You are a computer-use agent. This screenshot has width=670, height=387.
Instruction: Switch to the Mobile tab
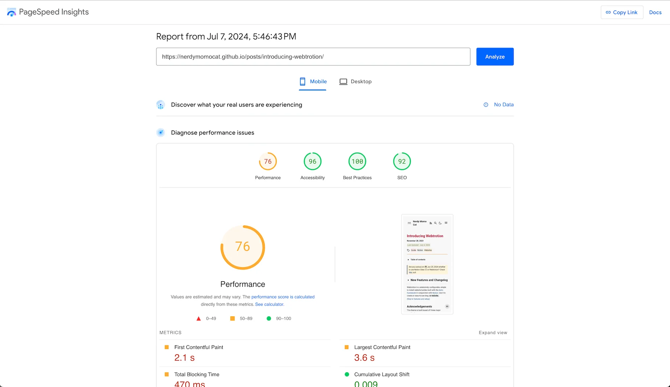click(313, 81)
